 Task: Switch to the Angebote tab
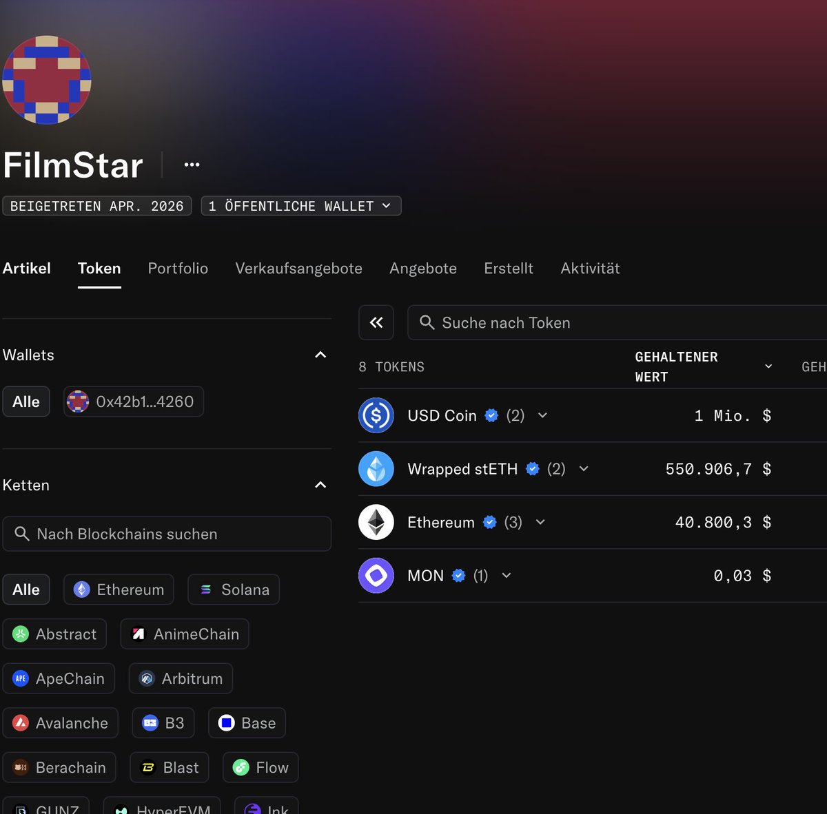[x=423, y=269]
